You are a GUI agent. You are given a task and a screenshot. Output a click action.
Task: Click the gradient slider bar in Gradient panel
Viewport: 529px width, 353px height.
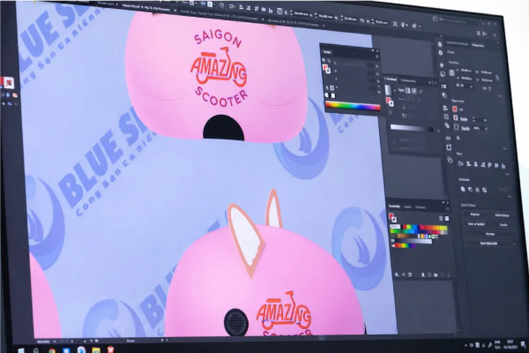[x=411, y=128]
